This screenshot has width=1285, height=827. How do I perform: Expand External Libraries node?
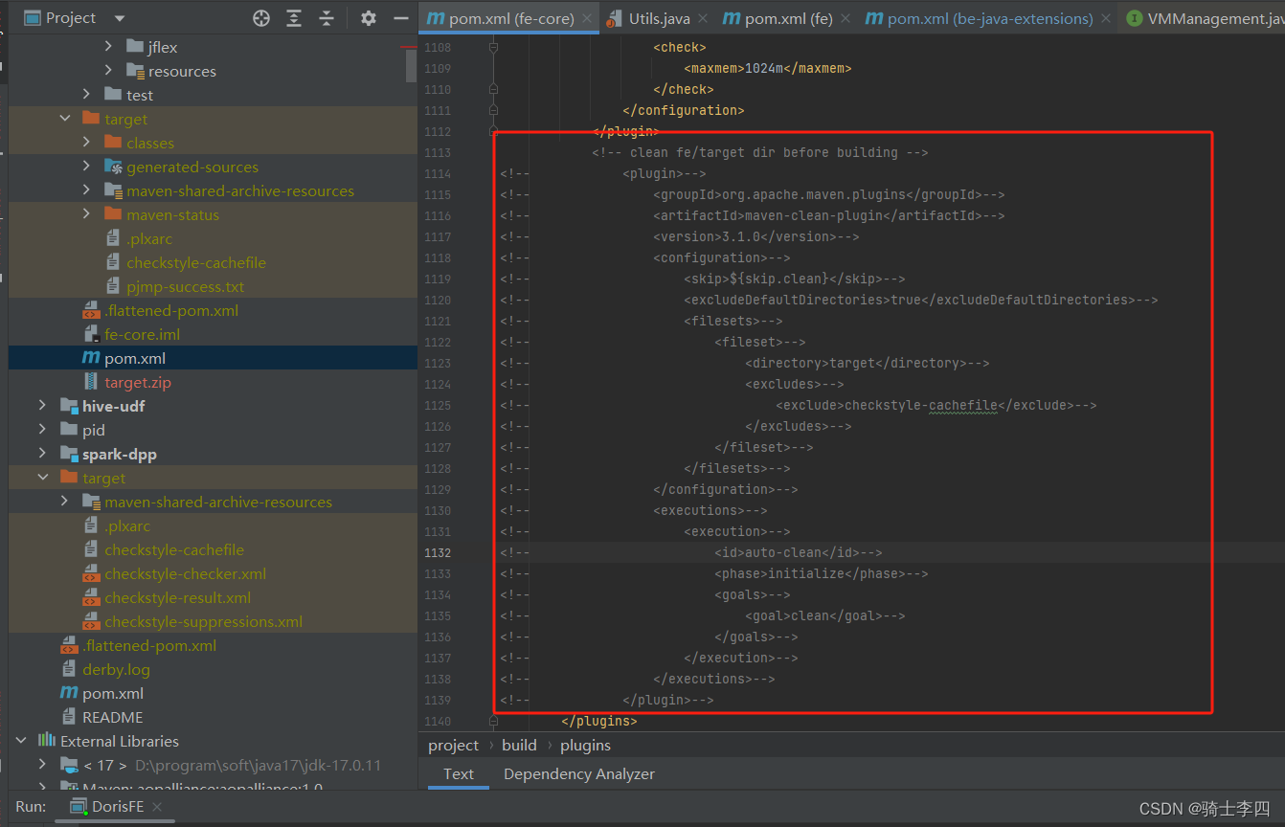coord(21,741)
